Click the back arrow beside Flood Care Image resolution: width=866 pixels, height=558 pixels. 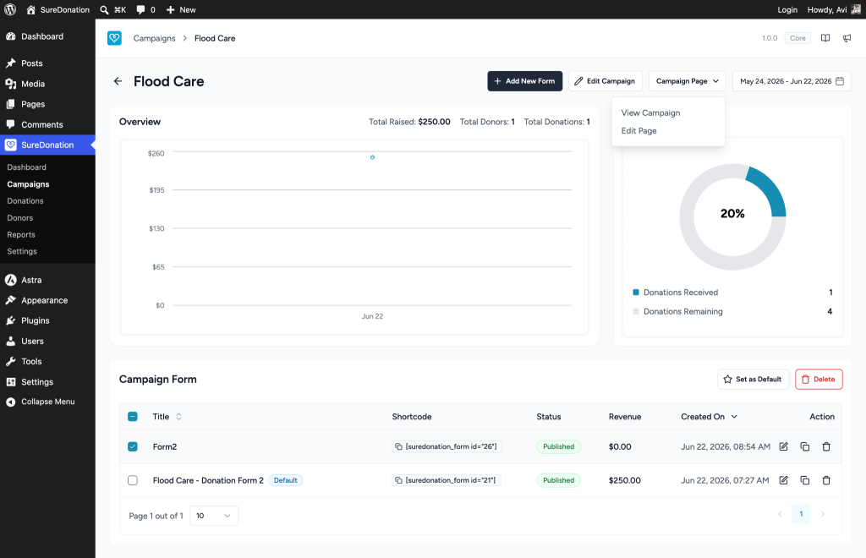(x=118, y=81)
